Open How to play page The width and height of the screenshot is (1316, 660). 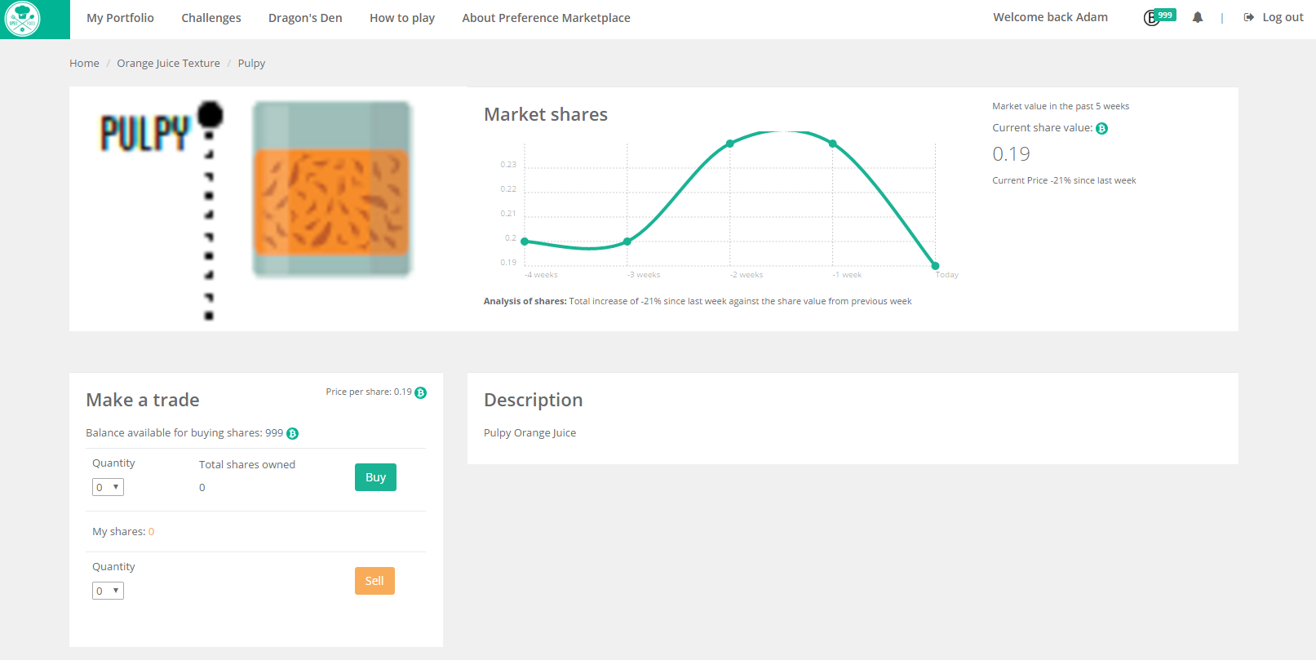click(x=401, y=18)
